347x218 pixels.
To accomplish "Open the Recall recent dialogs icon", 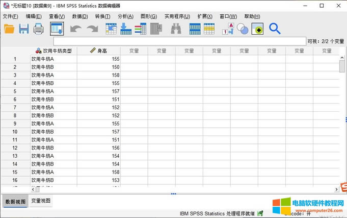I will (x=57, y=29).
